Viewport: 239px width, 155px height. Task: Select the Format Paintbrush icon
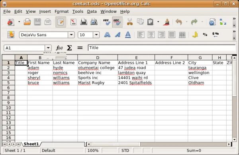167,22
